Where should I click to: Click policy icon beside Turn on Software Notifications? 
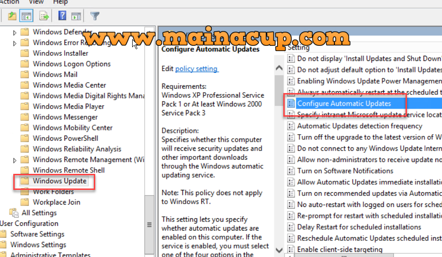290,171
